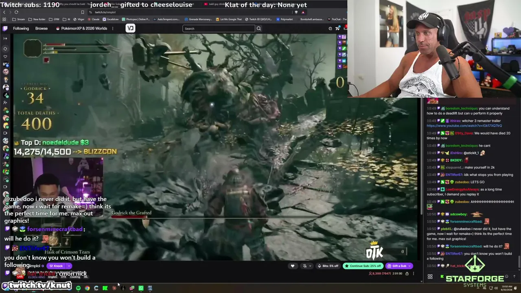Open the Windows notification bell
This screenshot has width=521, height=293.
(x=516, y=288)
